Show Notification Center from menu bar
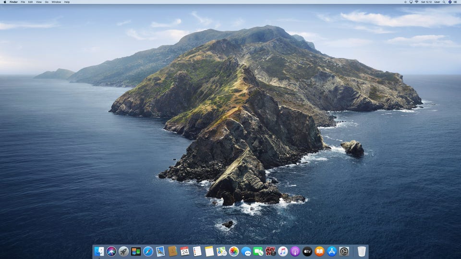This screenshot has width=461, height=259. click(456, 2)
